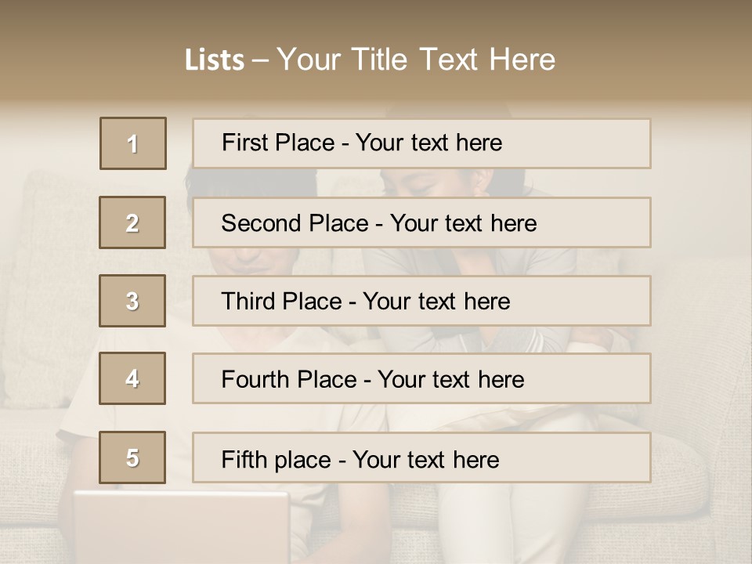Image resolution: width=752 pixels, height=564 pixels.
Task: Click the number 1 box
Action: coord(133,143)
